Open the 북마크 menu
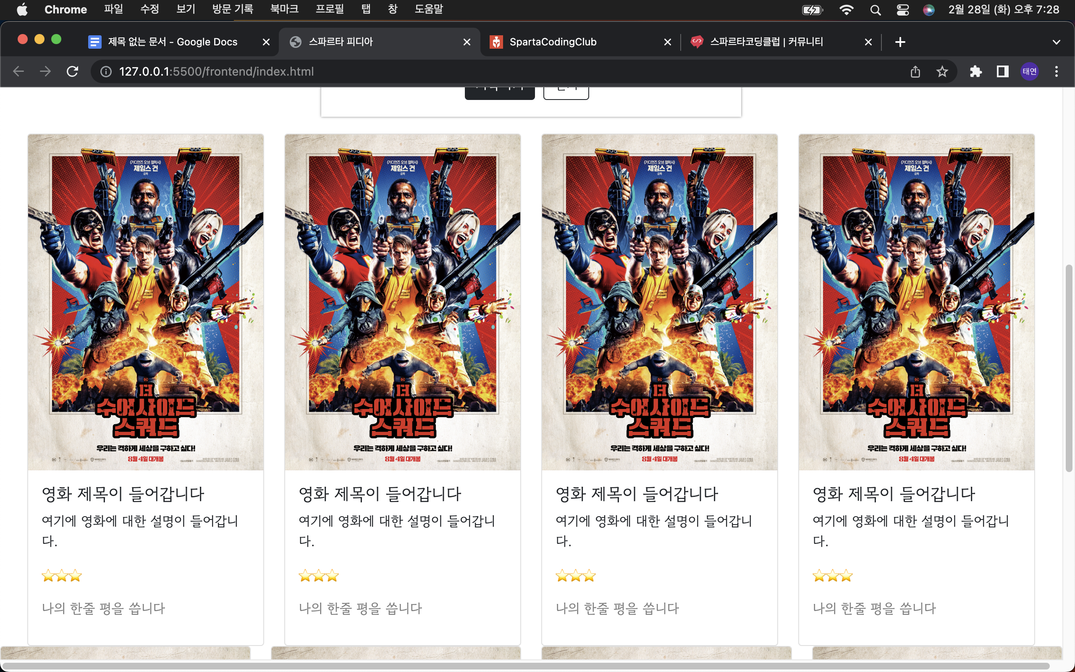The image size is (1075, 672). tap(284, 9)
